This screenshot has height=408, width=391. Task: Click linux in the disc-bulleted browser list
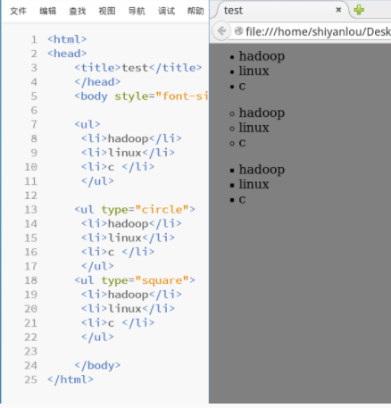[254, 71]
